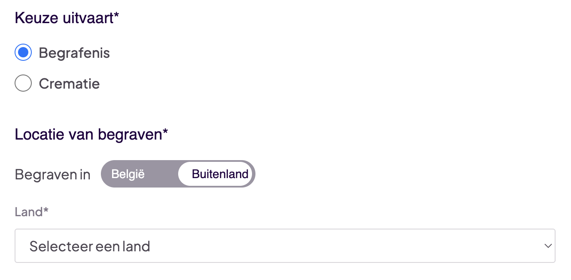Click the white Buitenland pill knob
Image resolution: width=571 pixels, height=280 pixels.
216,174
